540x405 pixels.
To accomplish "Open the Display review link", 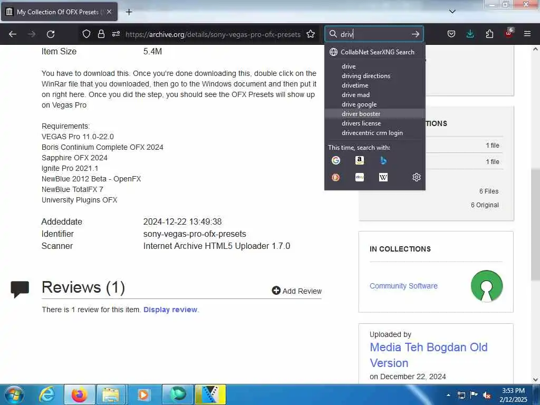I will coord(170,310).
